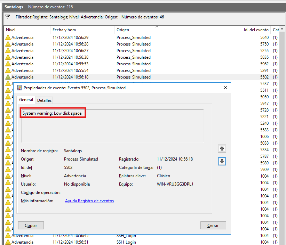
Task: Close the event properties dialog with X
Action: [225, 88]
